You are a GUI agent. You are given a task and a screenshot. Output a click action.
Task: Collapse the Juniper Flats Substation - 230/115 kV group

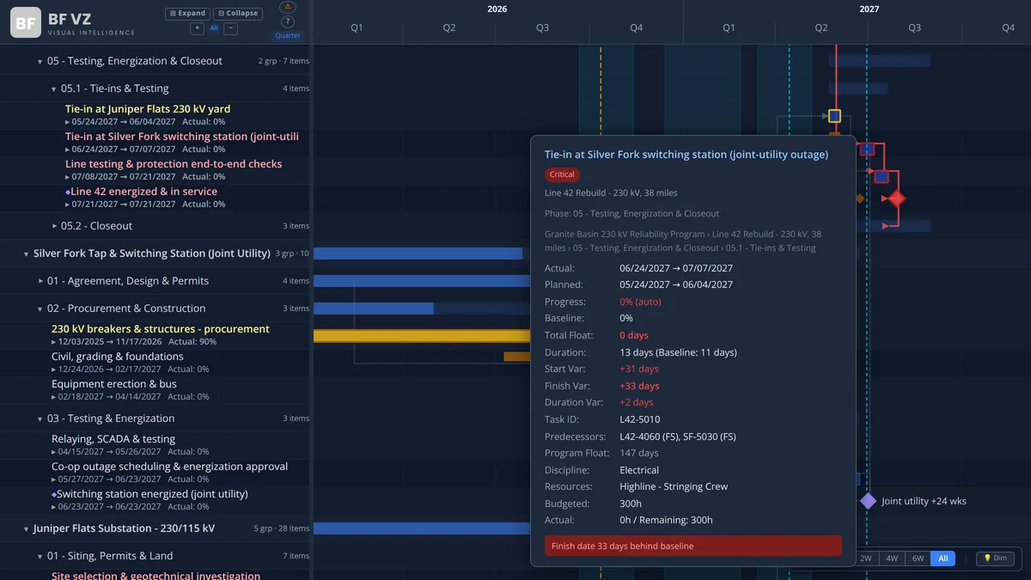(26, 529)
